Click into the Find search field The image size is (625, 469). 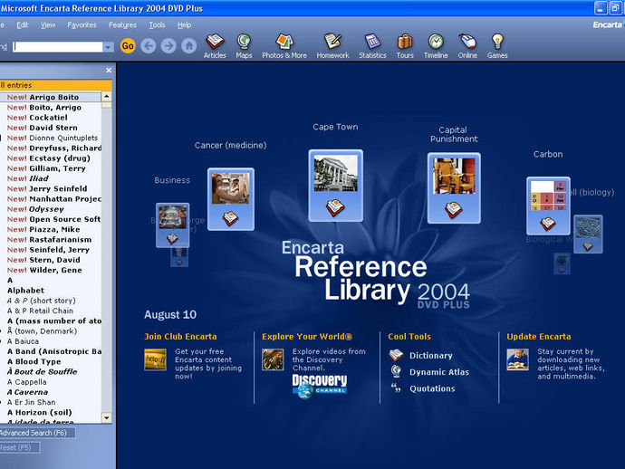(58, 47)
